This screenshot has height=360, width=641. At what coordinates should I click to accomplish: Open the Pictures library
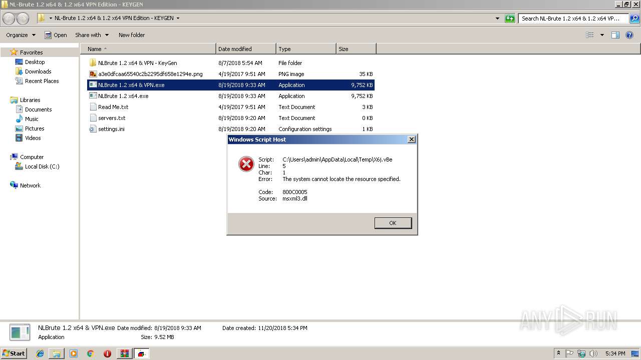35,128
